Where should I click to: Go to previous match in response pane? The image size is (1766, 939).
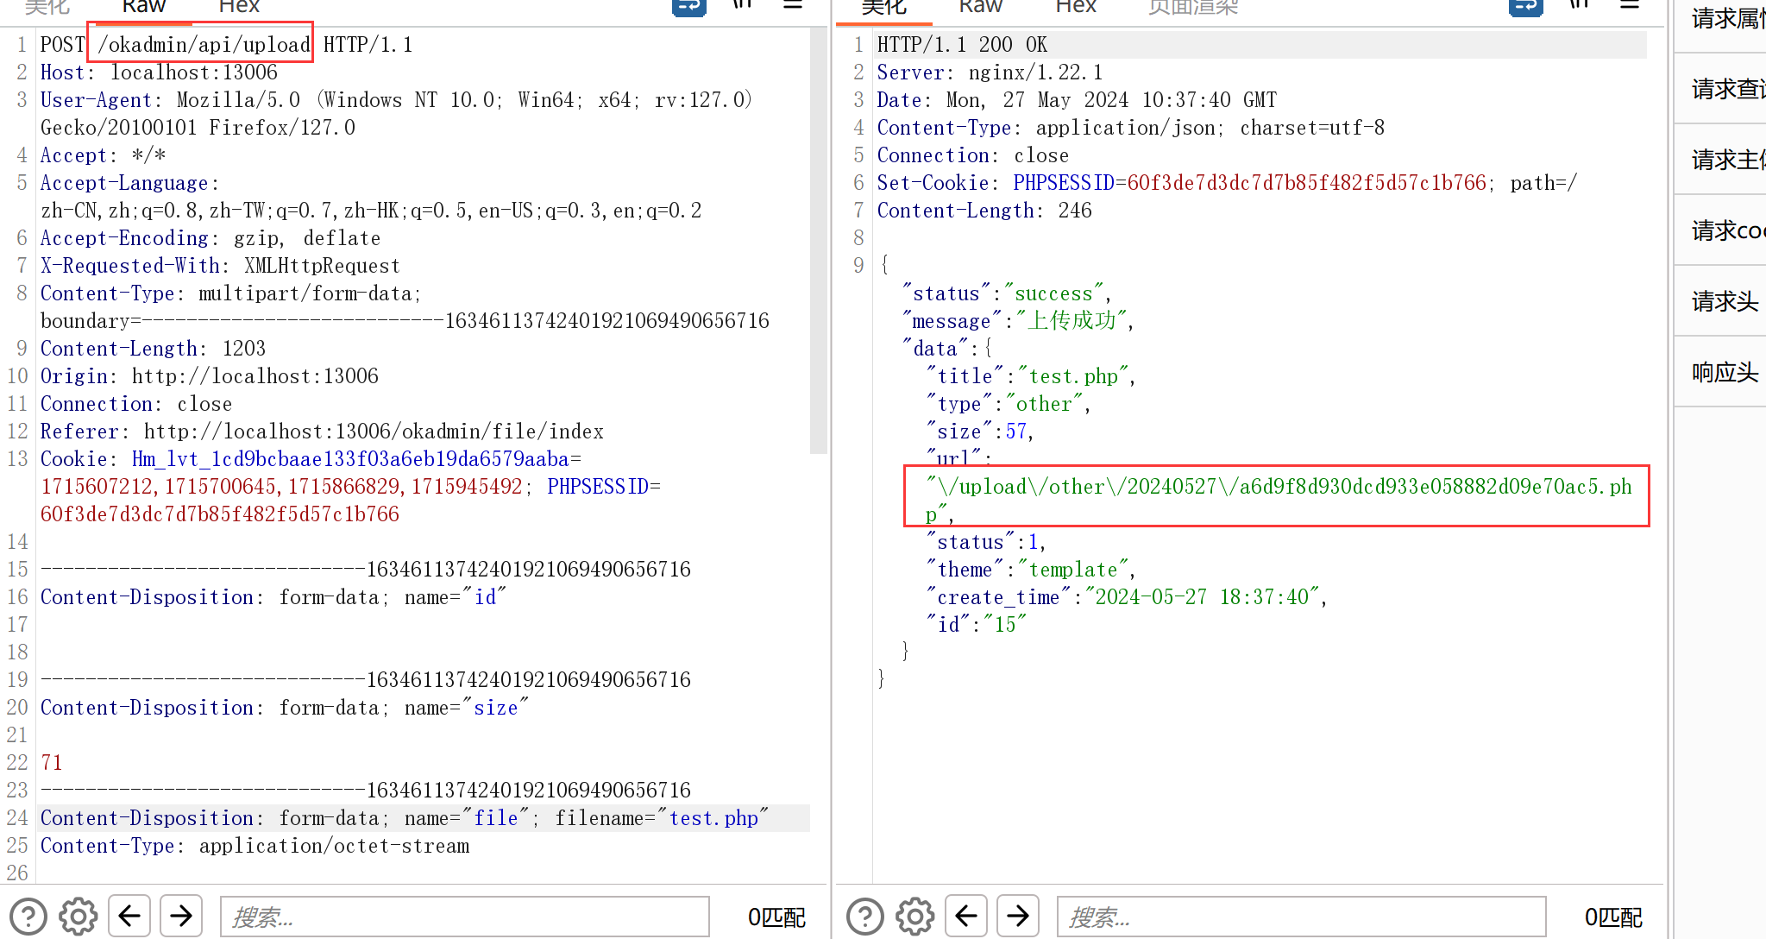point(966,916)
